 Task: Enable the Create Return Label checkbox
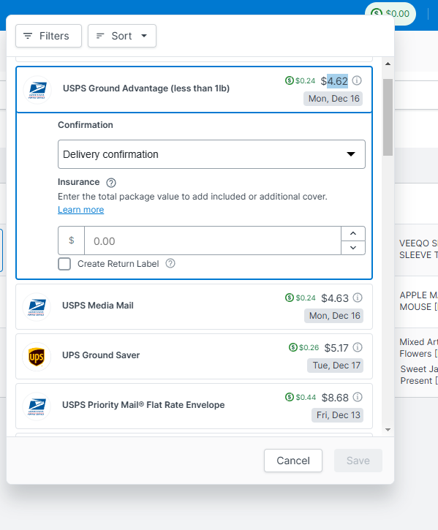64,264
